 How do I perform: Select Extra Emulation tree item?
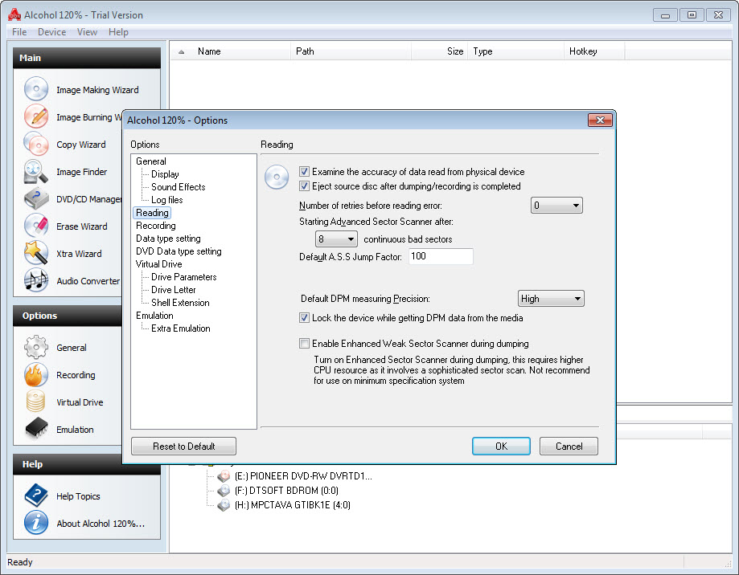[180, 328]
